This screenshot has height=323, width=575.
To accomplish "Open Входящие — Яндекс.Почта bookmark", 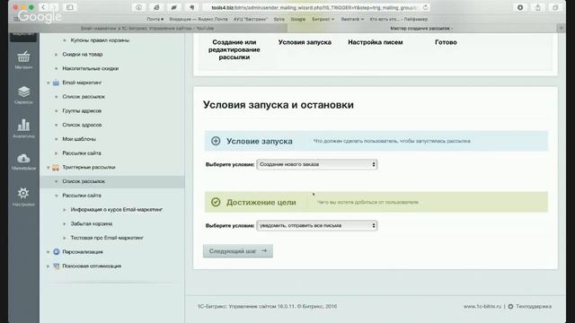I will pos(198,19).
